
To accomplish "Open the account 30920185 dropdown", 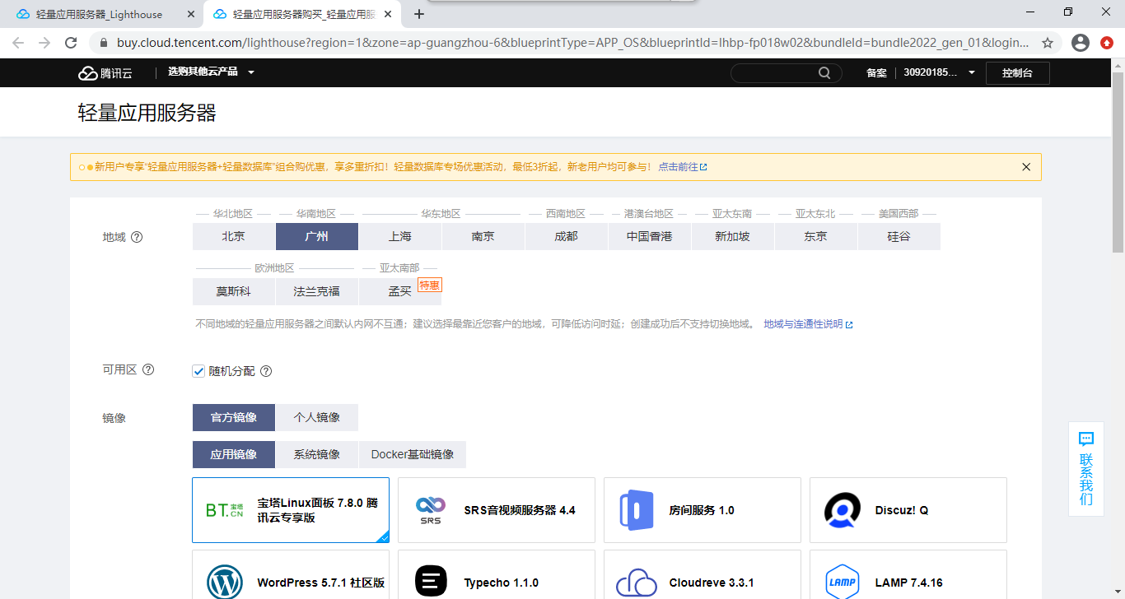I will (939, 72).
